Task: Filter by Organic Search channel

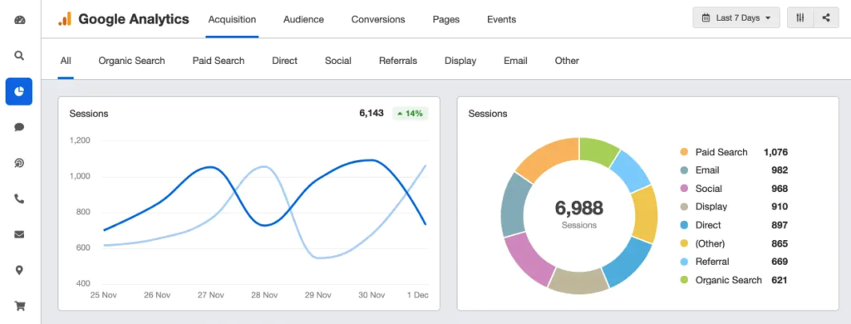Action: coord(132,61)
